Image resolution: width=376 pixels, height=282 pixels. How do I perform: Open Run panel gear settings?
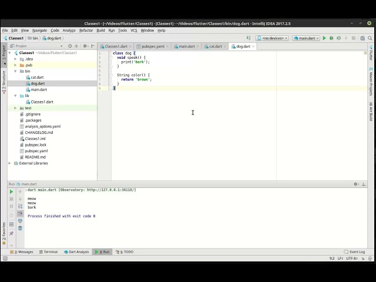[x=356, y=184]
